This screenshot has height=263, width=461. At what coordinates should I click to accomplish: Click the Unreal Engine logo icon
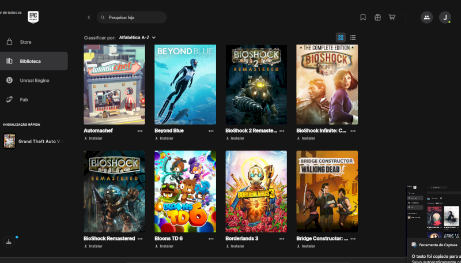click(x=9, y=80)
